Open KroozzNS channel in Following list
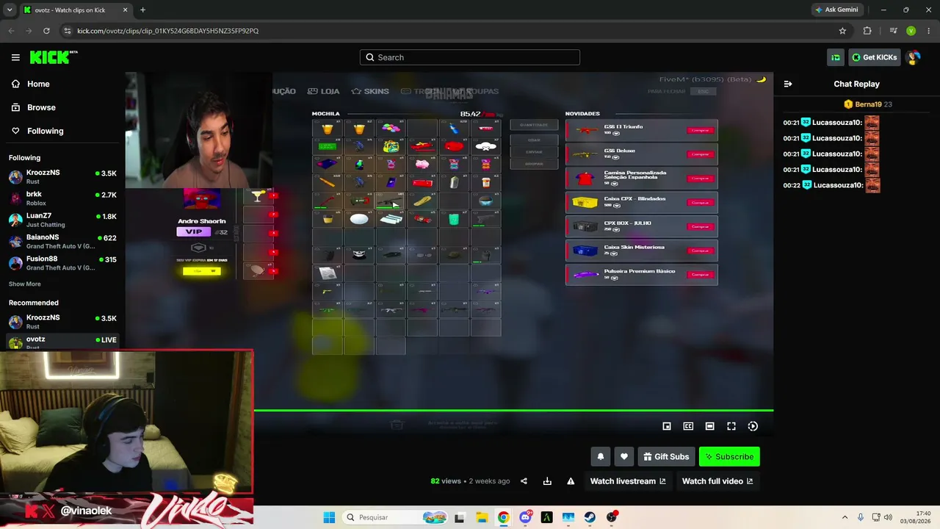 click(62, 177)
